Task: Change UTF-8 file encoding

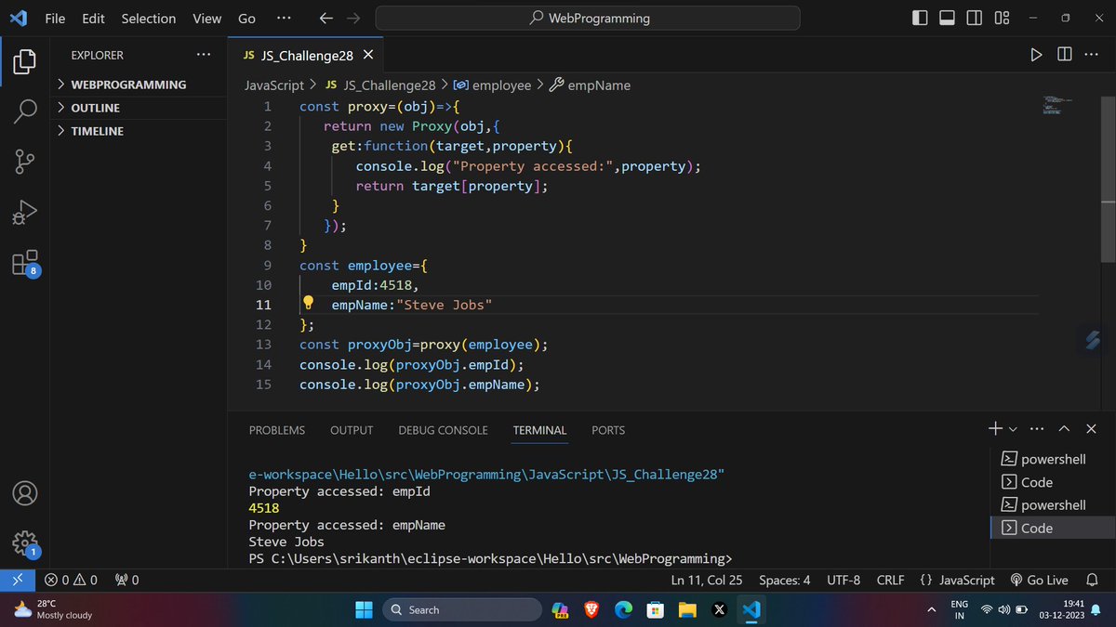Action: click(844, 580)
